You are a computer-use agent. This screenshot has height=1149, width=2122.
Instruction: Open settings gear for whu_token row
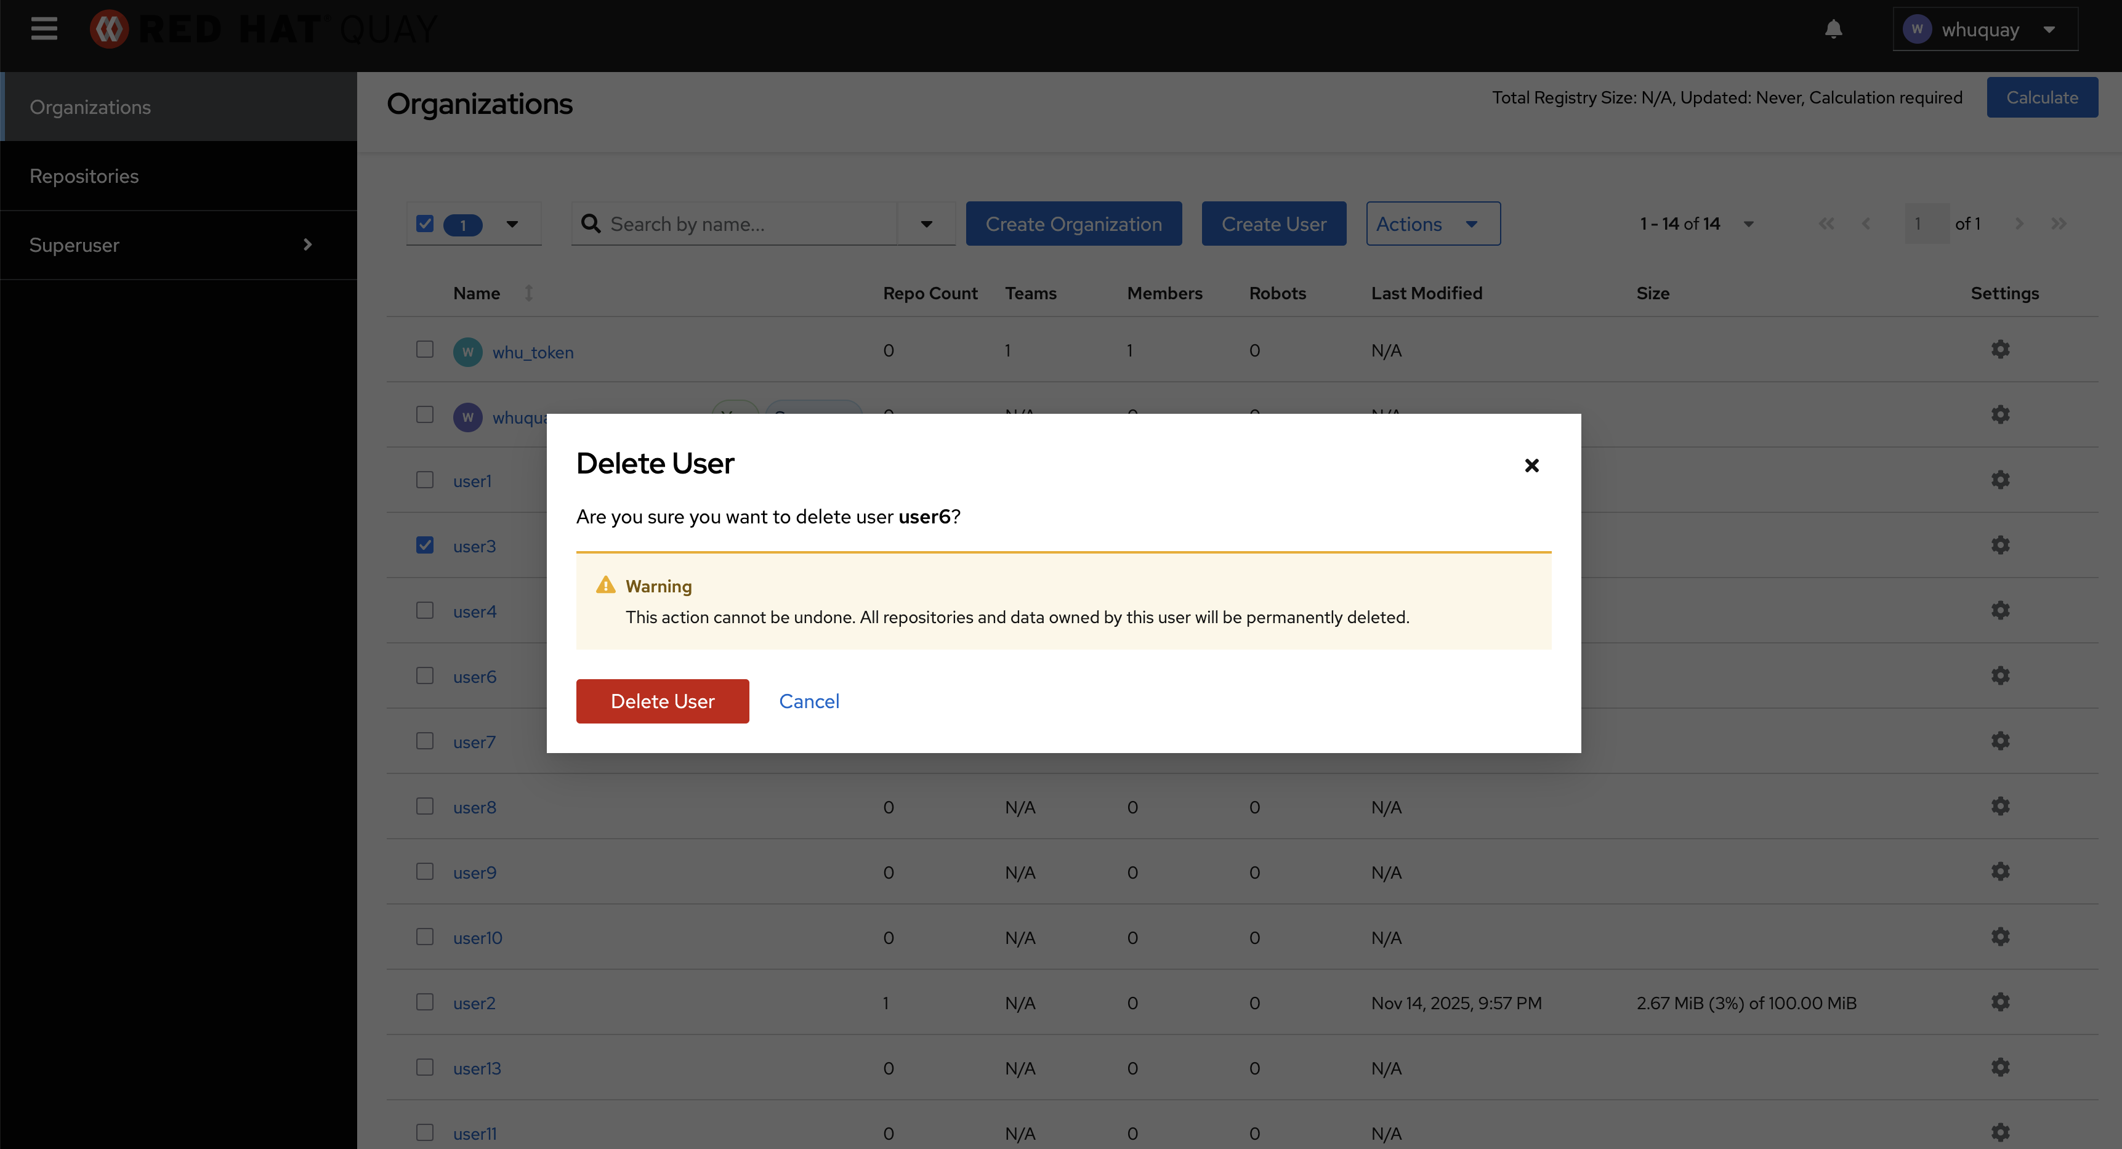tap(2000, 349)
